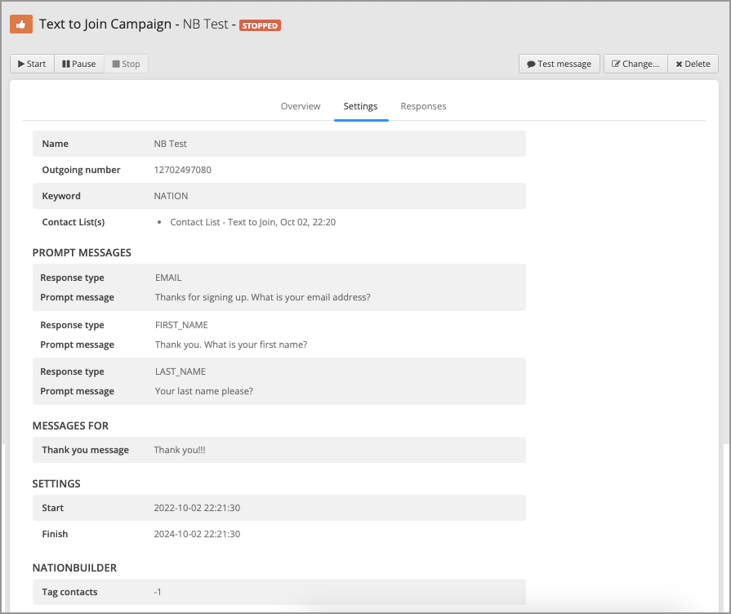Click the EMAIL response type value
The width and height of the screenshot is (731, 614).
pyautogui.click(x=168, y=278)
